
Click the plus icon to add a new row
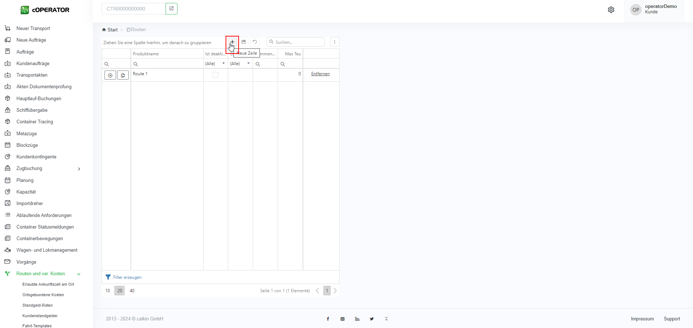(232, 42)
